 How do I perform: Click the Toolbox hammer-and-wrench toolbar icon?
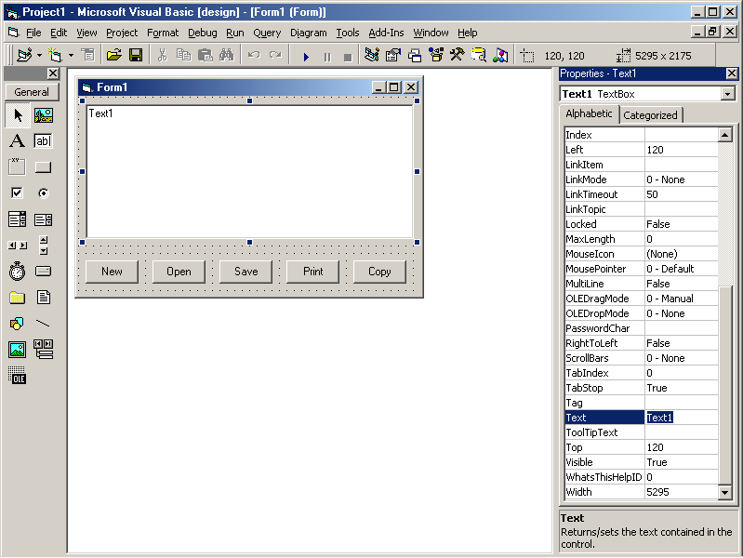(458, 56)
